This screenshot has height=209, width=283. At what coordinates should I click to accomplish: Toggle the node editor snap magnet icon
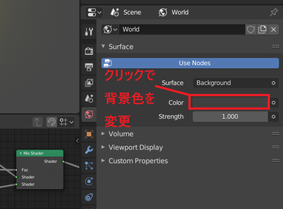coord(52,122)
